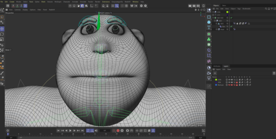This screenshot has width=276, height=139.
Task: Select the Rotate tool in left toolbar
Action: click(x=2, y=34)
